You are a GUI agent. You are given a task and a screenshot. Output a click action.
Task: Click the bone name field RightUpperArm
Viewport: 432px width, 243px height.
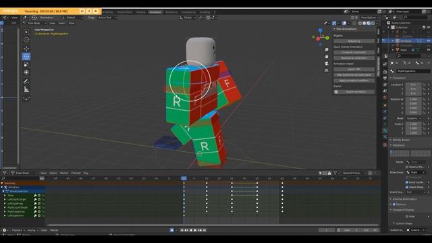click(413, 71)
